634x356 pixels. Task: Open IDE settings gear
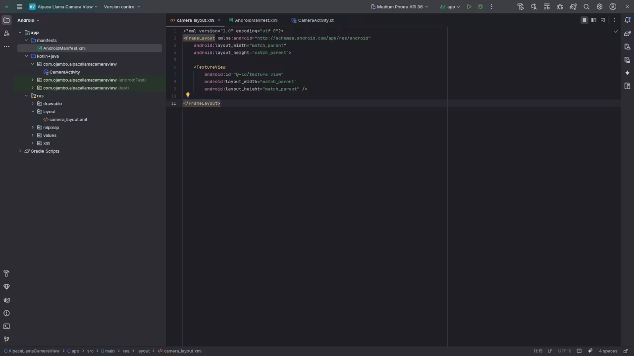tap(600, 6)
